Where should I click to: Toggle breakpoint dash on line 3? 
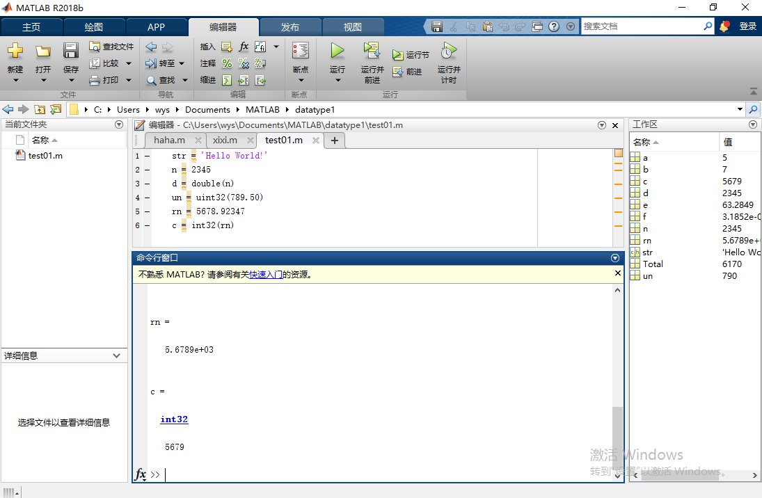click(x=147, y=184)
